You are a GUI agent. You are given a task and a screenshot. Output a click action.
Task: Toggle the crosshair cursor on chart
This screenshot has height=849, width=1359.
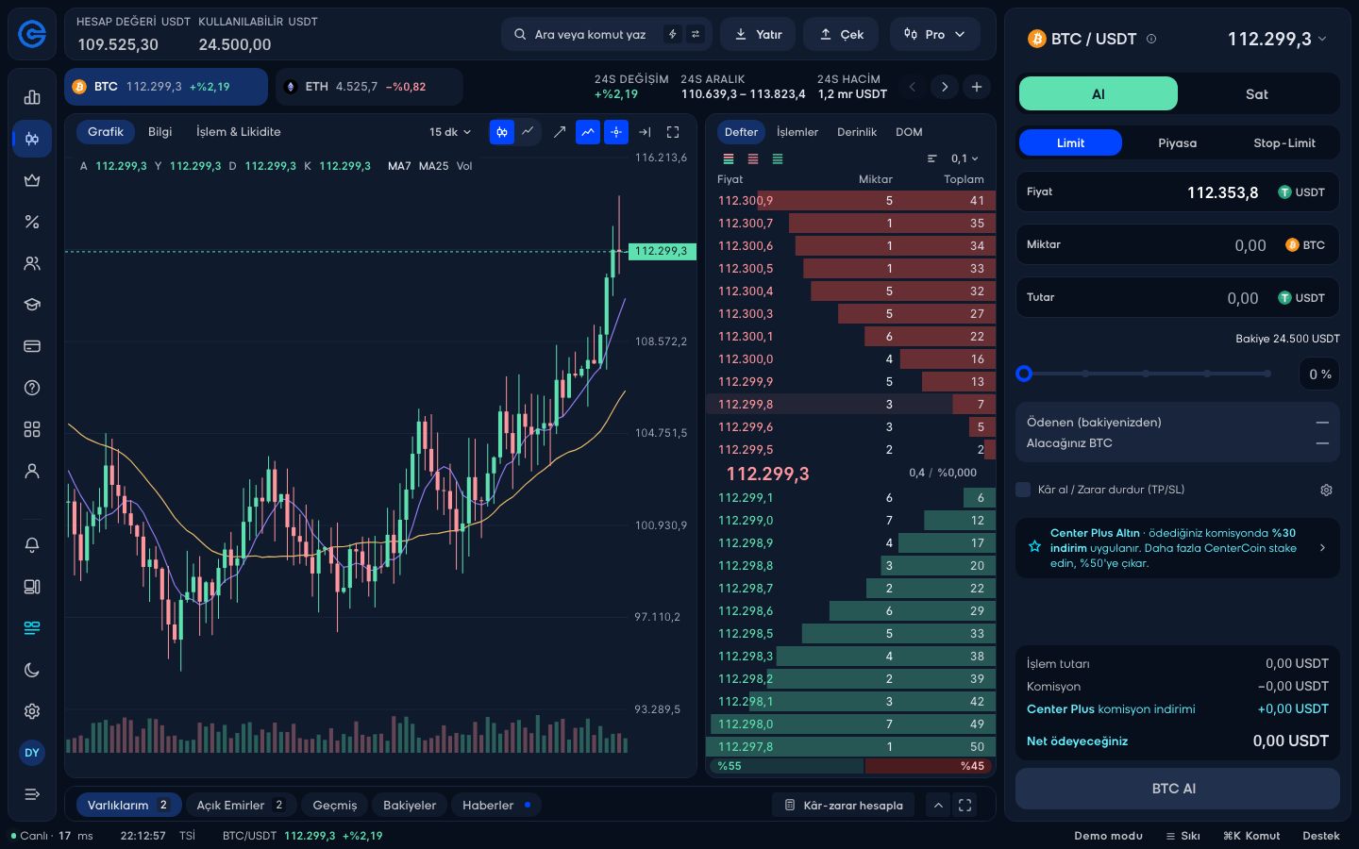pyautogui.click(x=616, y=132)
